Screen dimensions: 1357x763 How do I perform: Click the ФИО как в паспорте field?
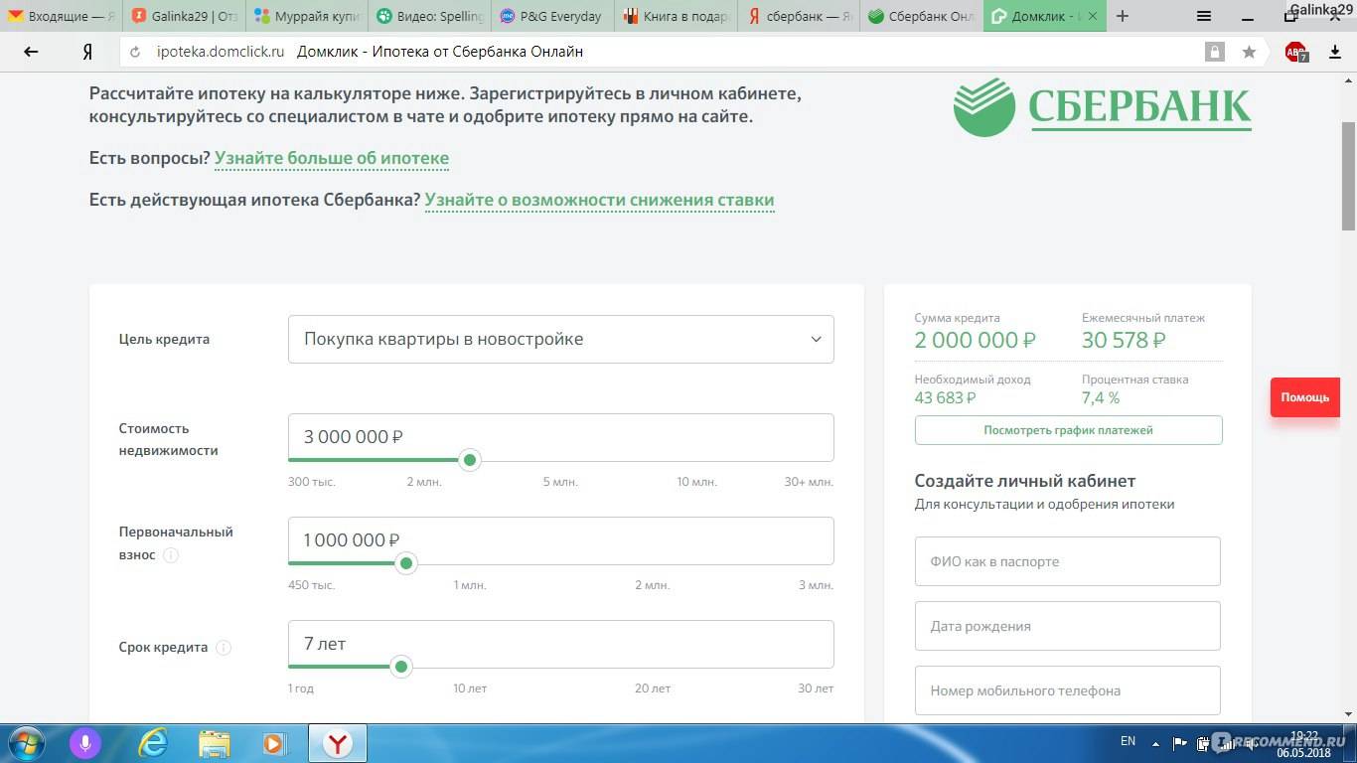click(1068, 561)
